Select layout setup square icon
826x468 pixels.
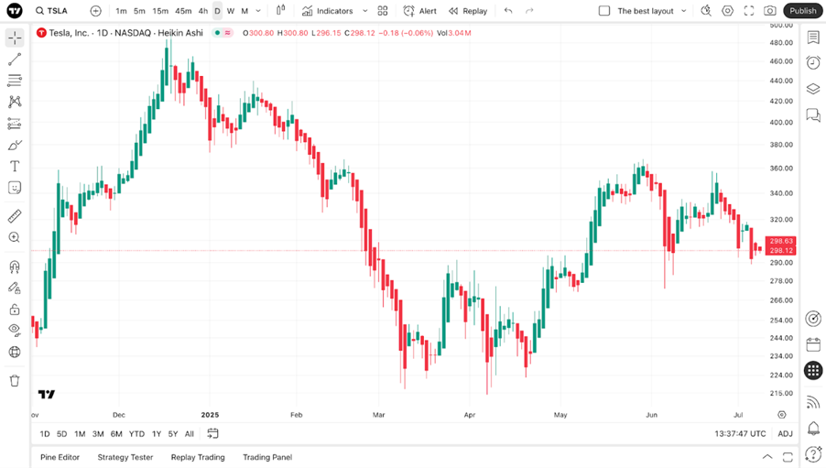pos(604,11)
